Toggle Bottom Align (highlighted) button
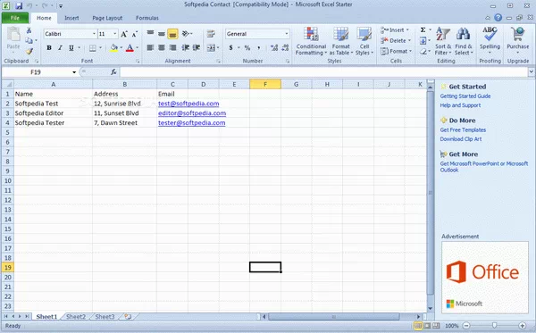This screenshot has width=536, height=333. point(172,34)
